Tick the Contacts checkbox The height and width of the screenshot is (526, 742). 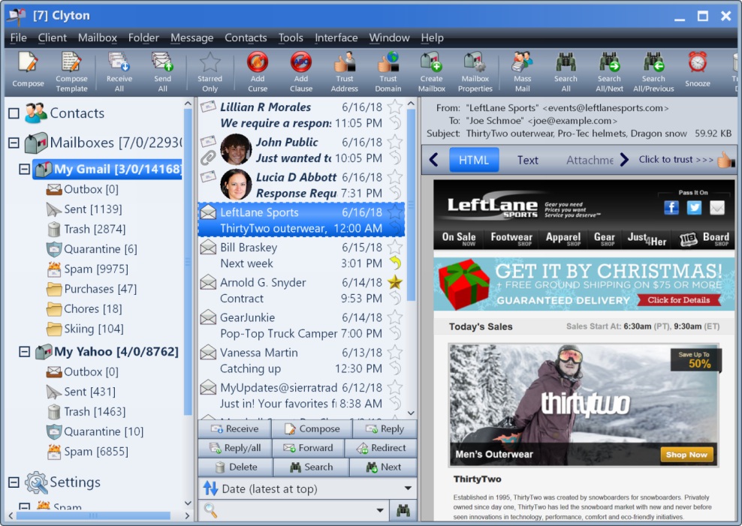(14, 113)
